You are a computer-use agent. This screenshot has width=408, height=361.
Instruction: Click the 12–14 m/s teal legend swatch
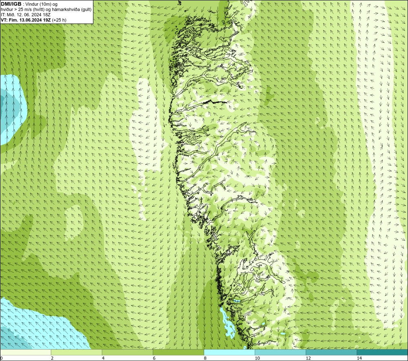(x=331, y=352)
